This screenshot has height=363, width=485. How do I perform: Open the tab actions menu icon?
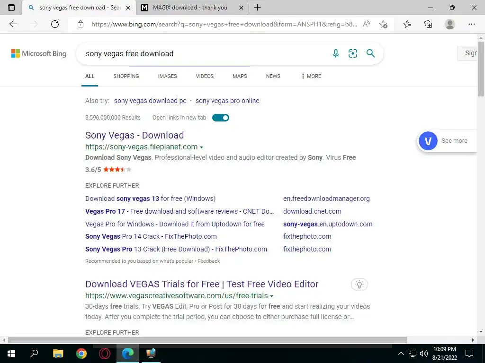(11, 8)
